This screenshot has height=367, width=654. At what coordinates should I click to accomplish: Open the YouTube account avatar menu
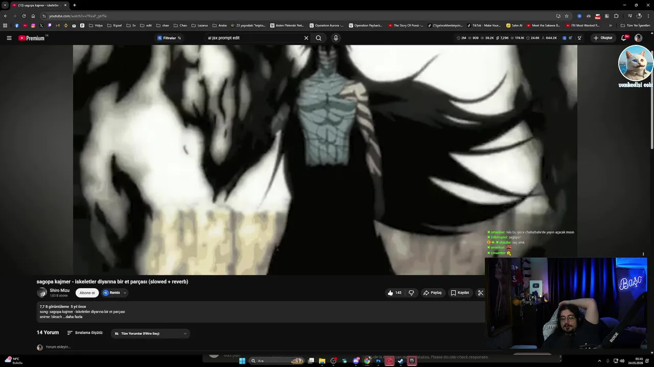coord(638,38)
